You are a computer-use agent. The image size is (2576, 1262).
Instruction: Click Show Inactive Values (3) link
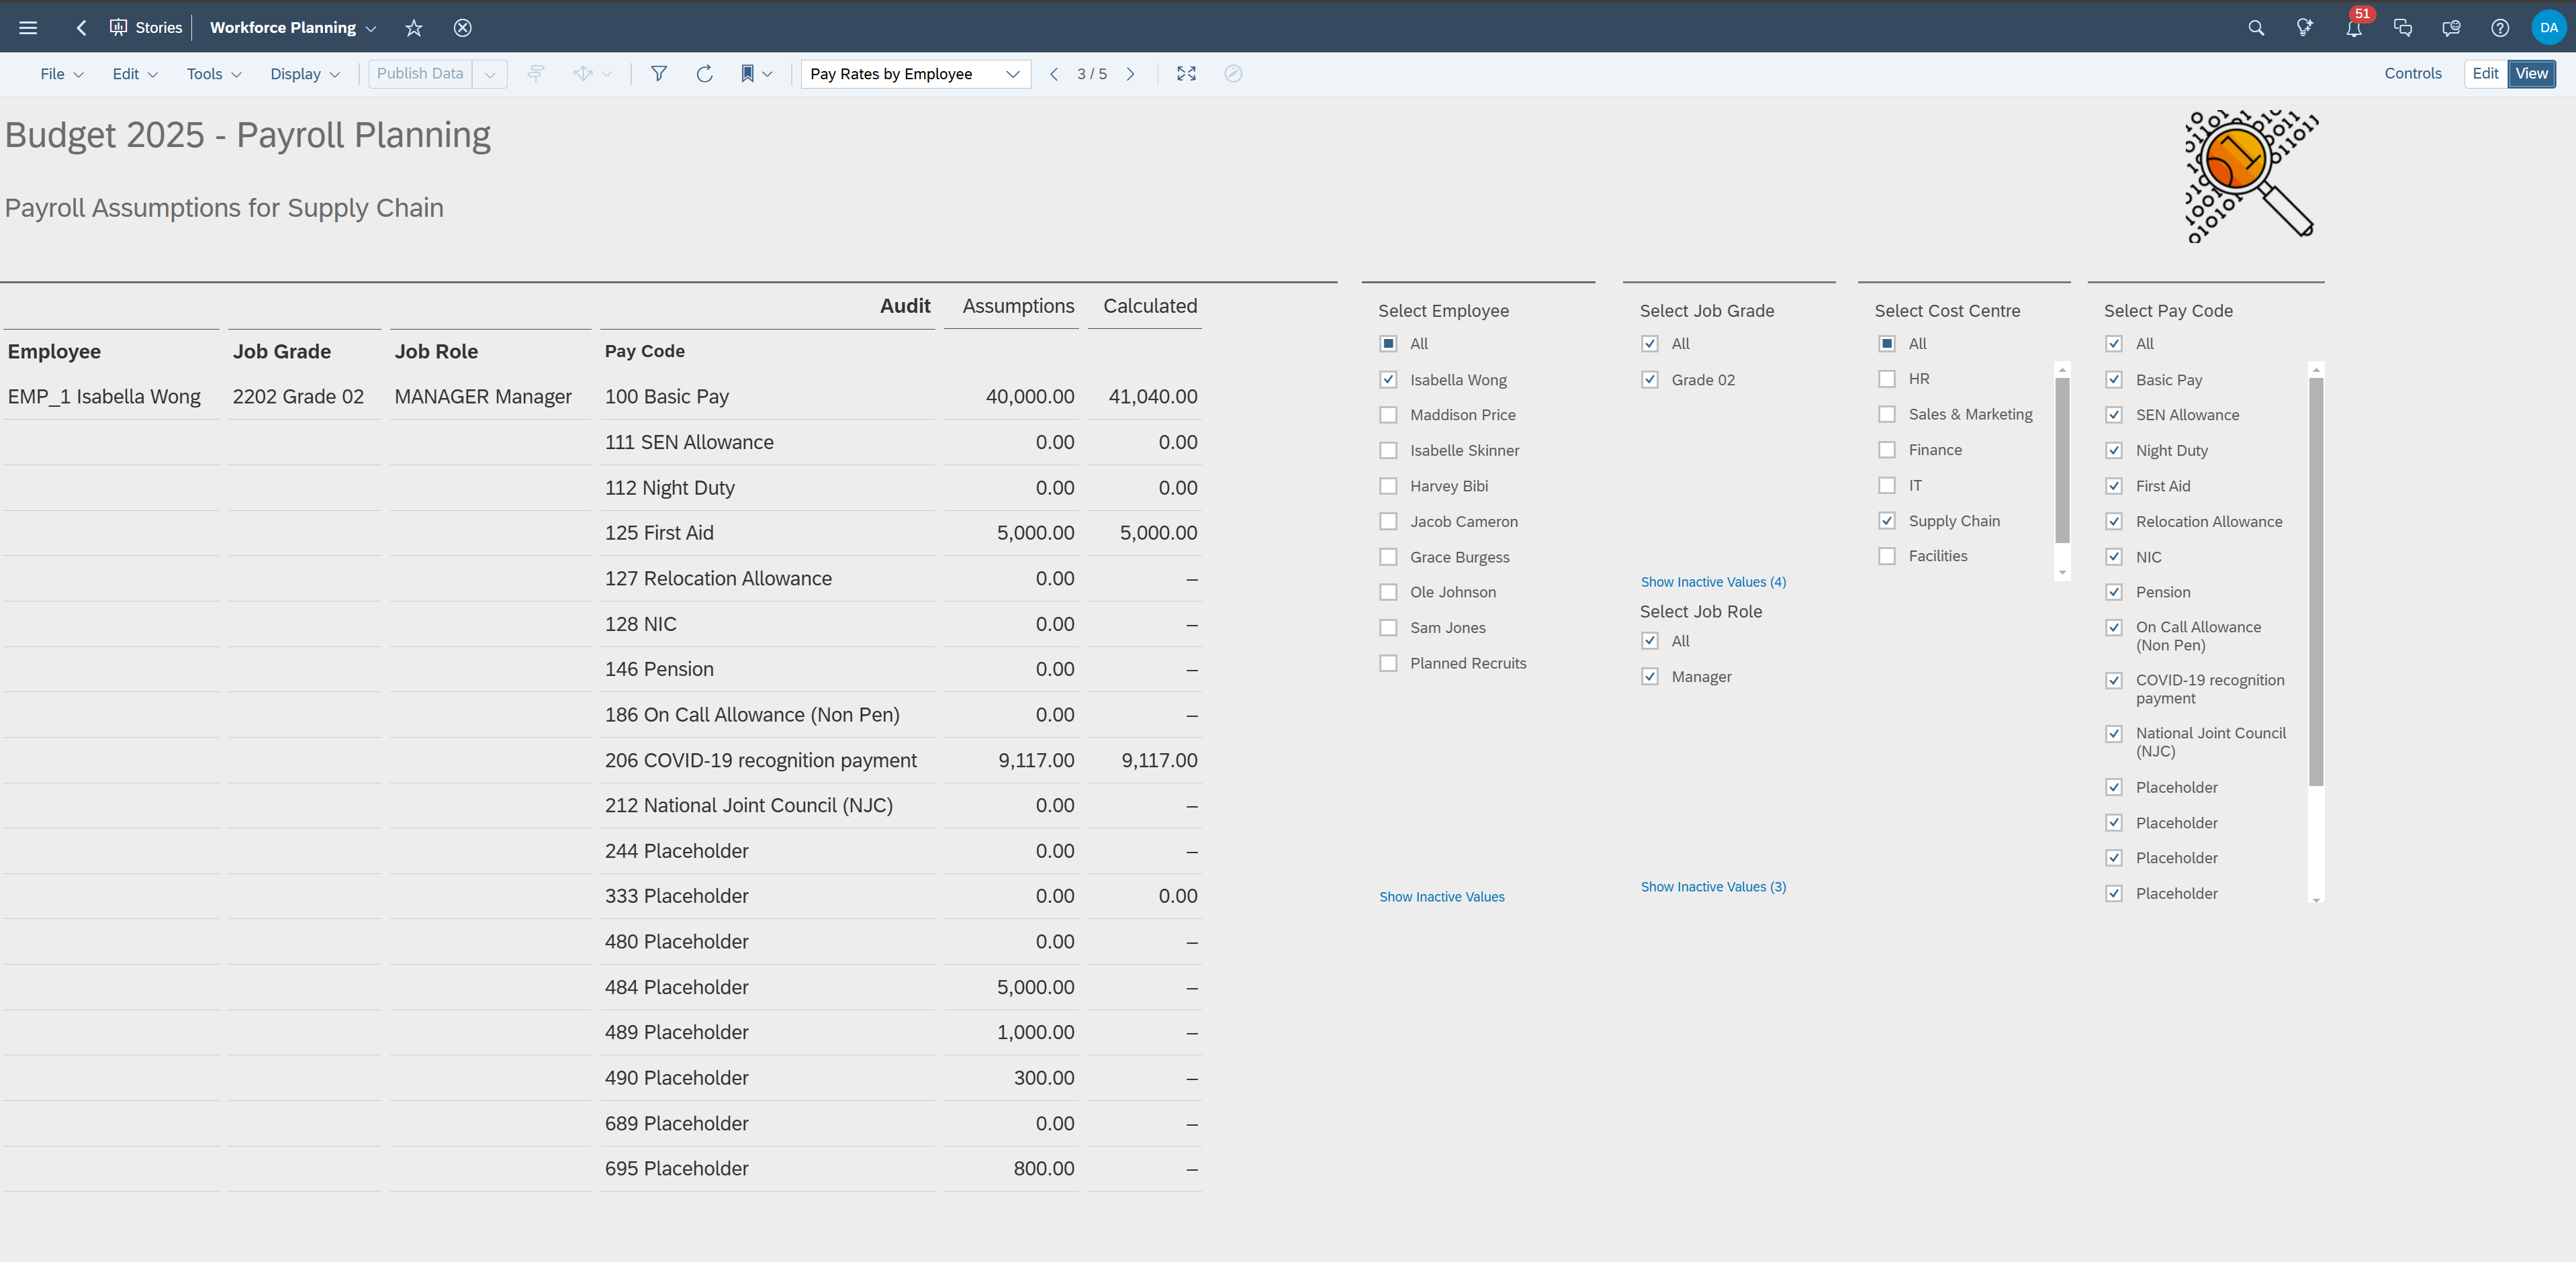[x=1713, y=887]
